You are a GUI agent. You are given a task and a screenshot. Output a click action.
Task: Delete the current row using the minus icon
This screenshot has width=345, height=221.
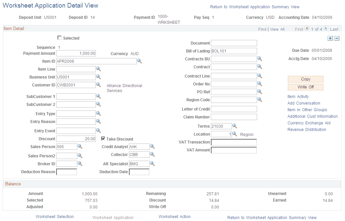336,38
